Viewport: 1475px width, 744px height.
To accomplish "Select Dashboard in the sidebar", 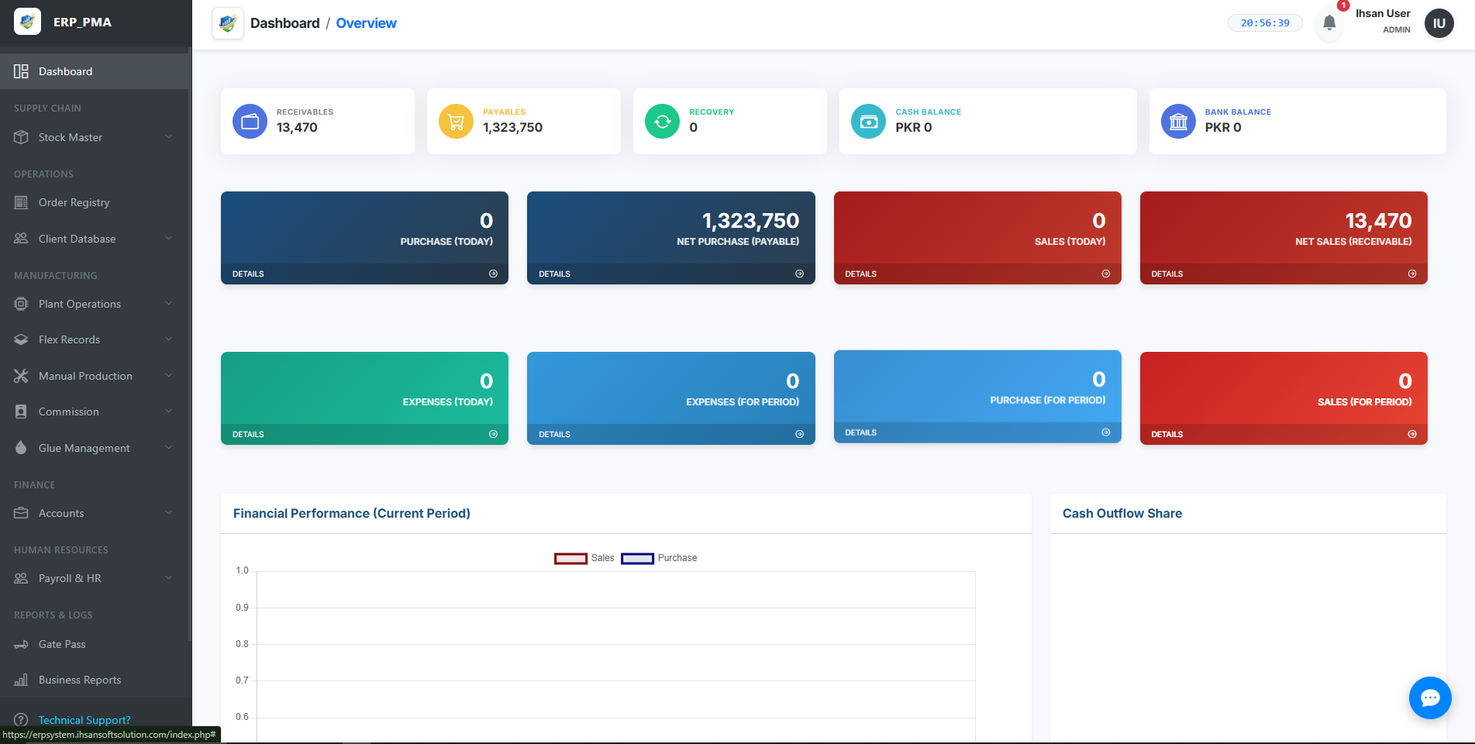I will click(95, 71).
